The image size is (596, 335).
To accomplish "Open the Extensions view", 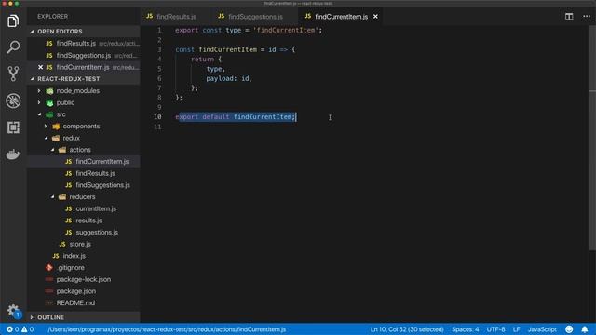I will coord(13,127).
